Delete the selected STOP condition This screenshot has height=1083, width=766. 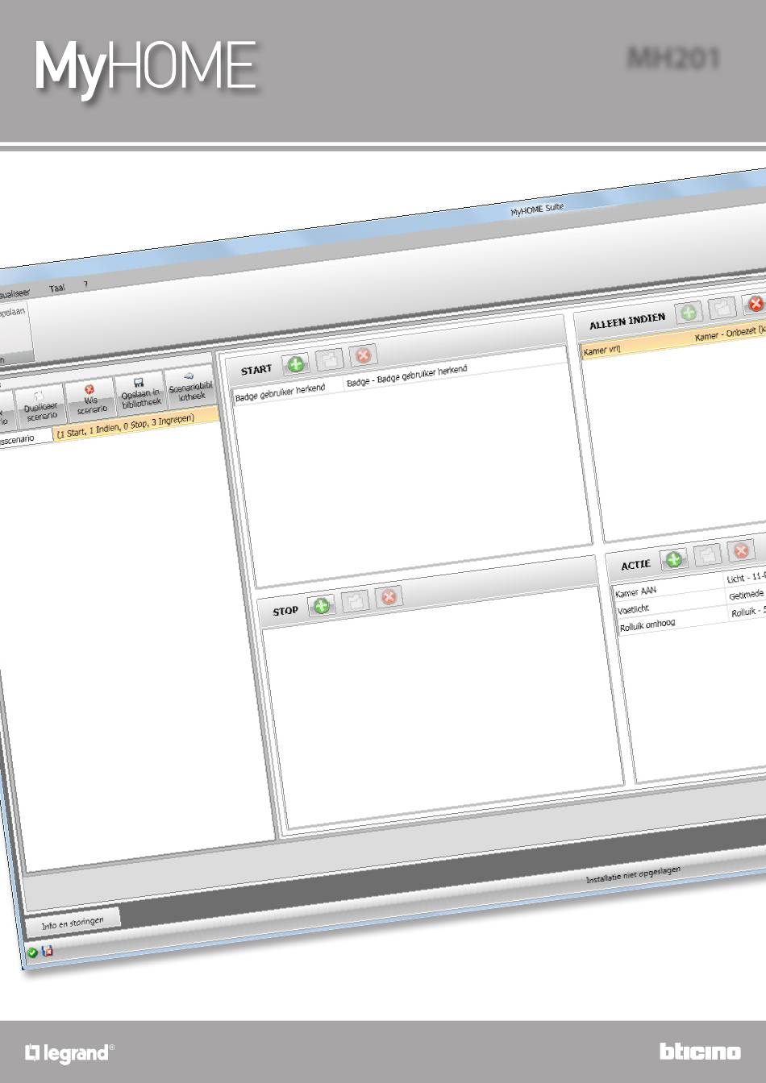coord(389,597)
